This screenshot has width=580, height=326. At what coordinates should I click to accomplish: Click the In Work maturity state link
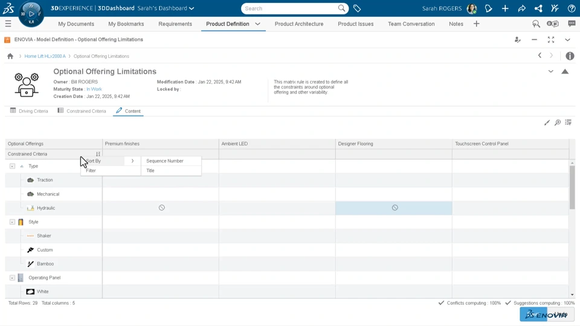pos(94,89)
